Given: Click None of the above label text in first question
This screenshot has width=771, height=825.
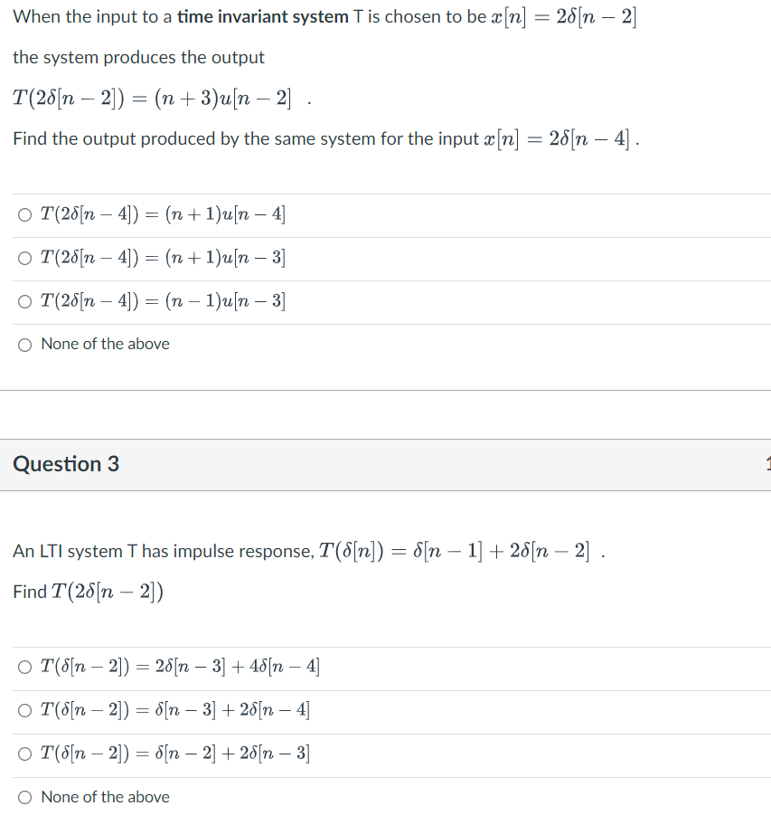Looking at the screenshot, I should click(105, 344).
